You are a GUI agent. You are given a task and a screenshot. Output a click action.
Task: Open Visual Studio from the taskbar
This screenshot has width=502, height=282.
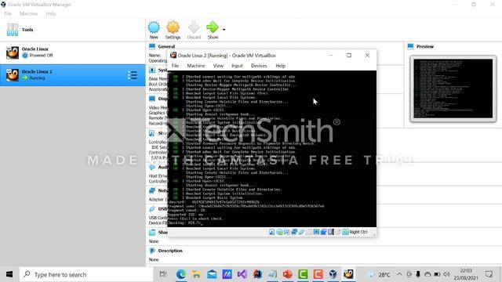[242, 274]
